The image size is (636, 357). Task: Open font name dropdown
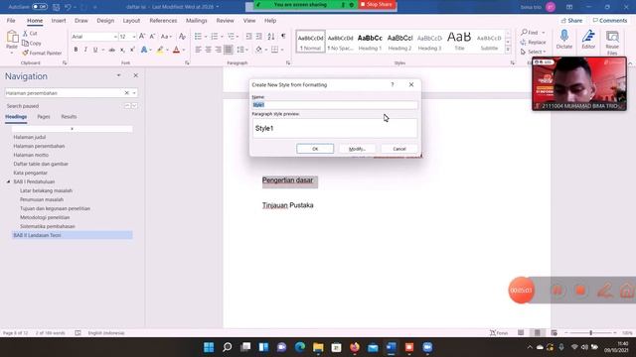(115, 37)
